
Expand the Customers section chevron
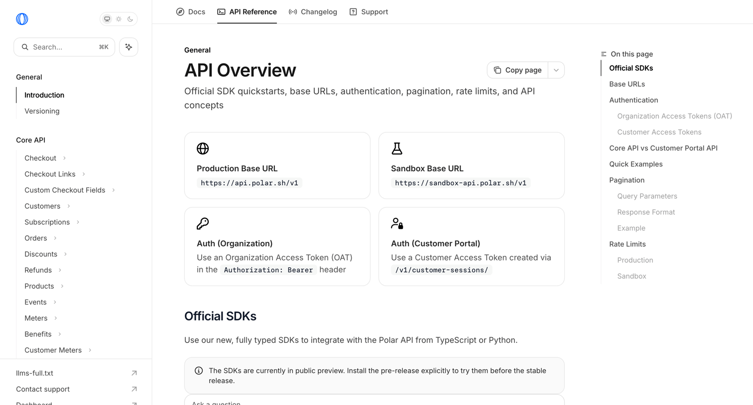pyautogui.click(x=69, y=206)
